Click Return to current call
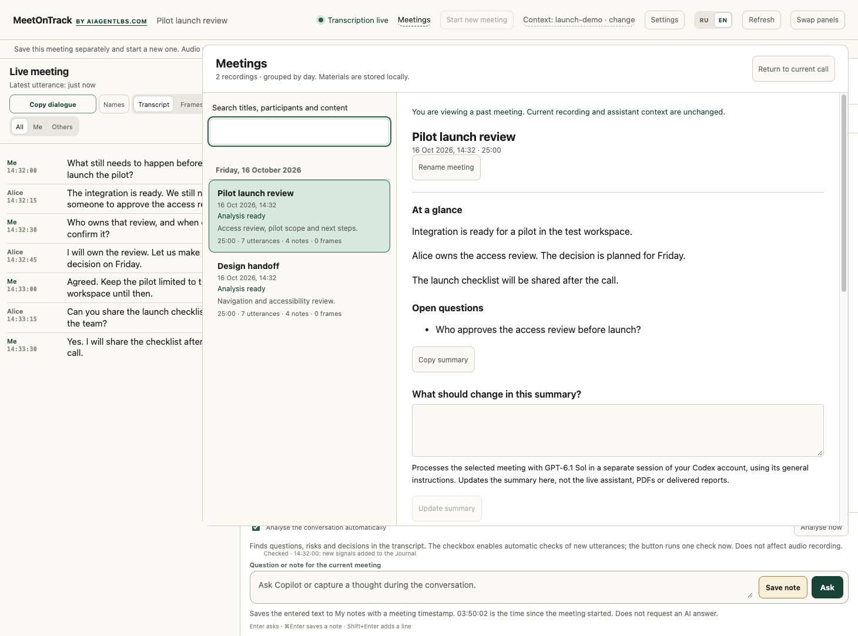 pos(793,69)
